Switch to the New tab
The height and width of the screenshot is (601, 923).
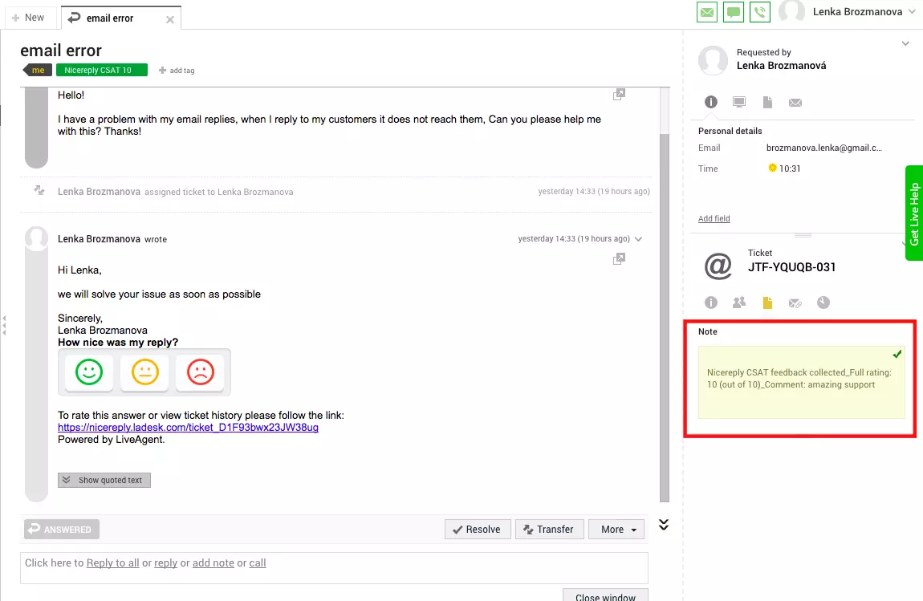[x=30, y=17]
